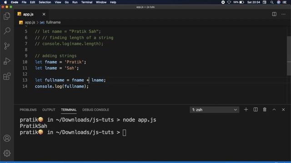Screen dimensions: 291x163
Task: Click the screen recording indicator icon
Action: point(223,2)
